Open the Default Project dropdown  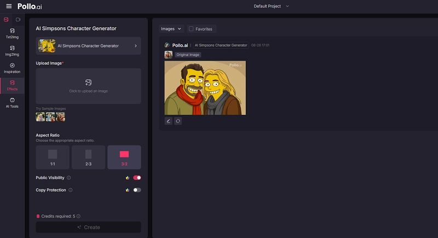271,6
